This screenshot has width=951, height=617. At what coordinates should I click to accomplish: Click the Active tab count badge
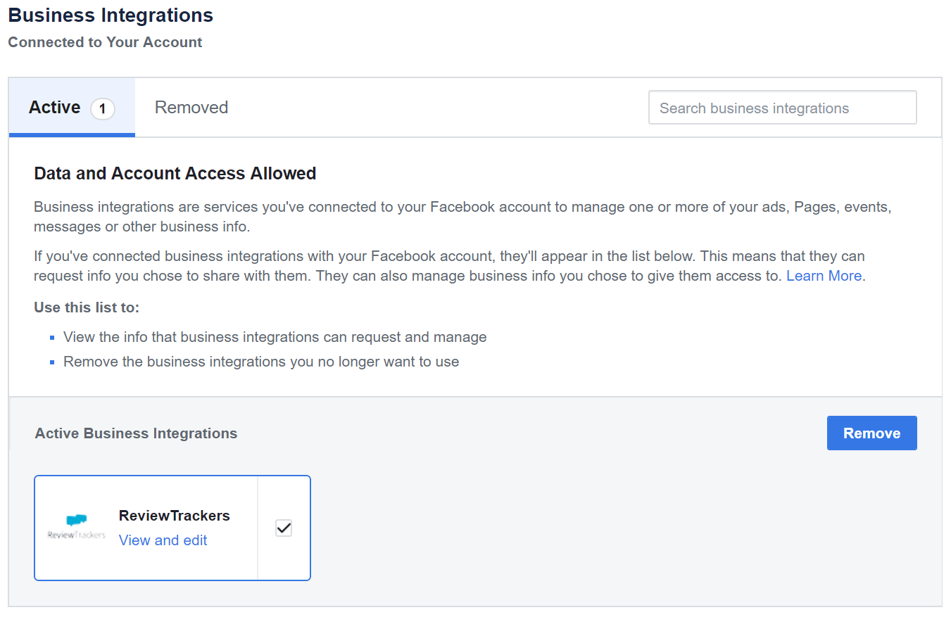(x=103, y=108)
